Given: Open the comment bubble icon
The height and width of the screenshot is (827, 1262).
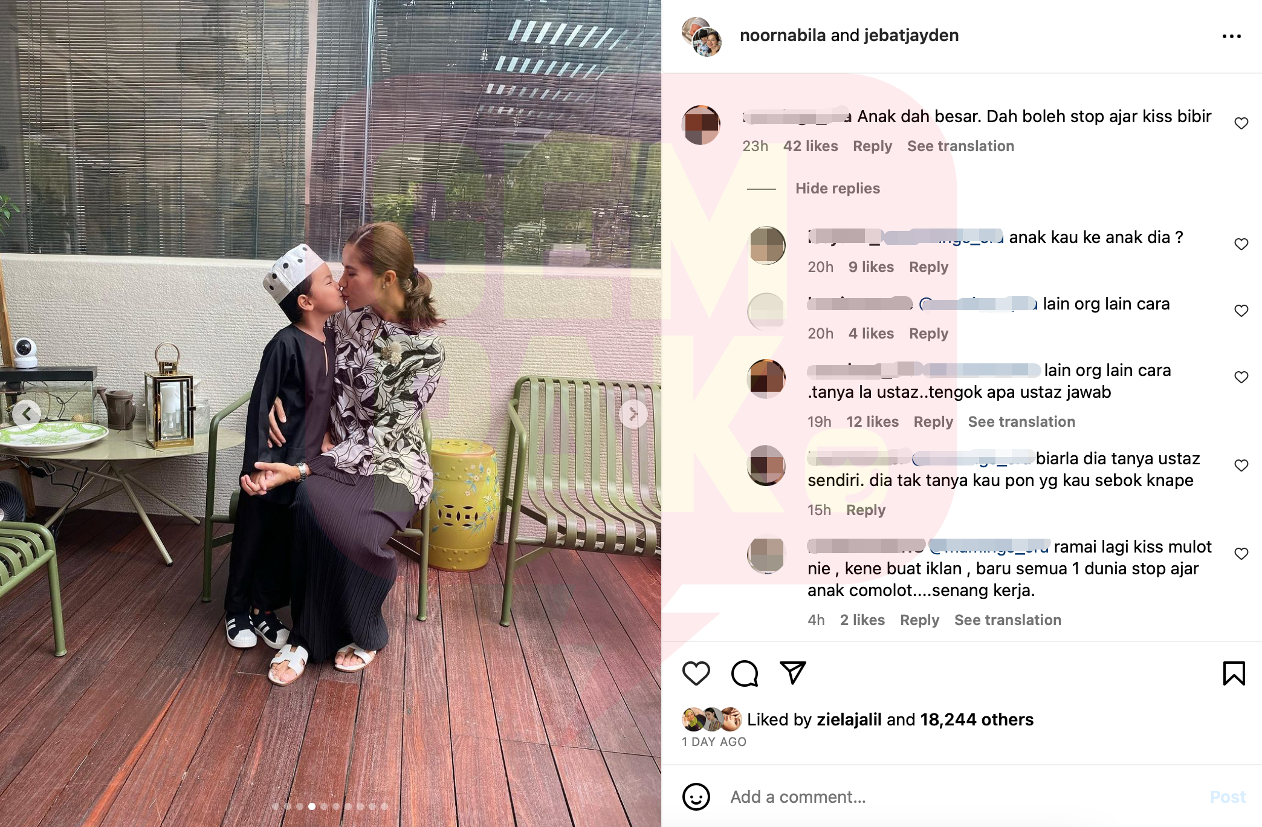Looking at the screenshot, I should tap(744, 673).
